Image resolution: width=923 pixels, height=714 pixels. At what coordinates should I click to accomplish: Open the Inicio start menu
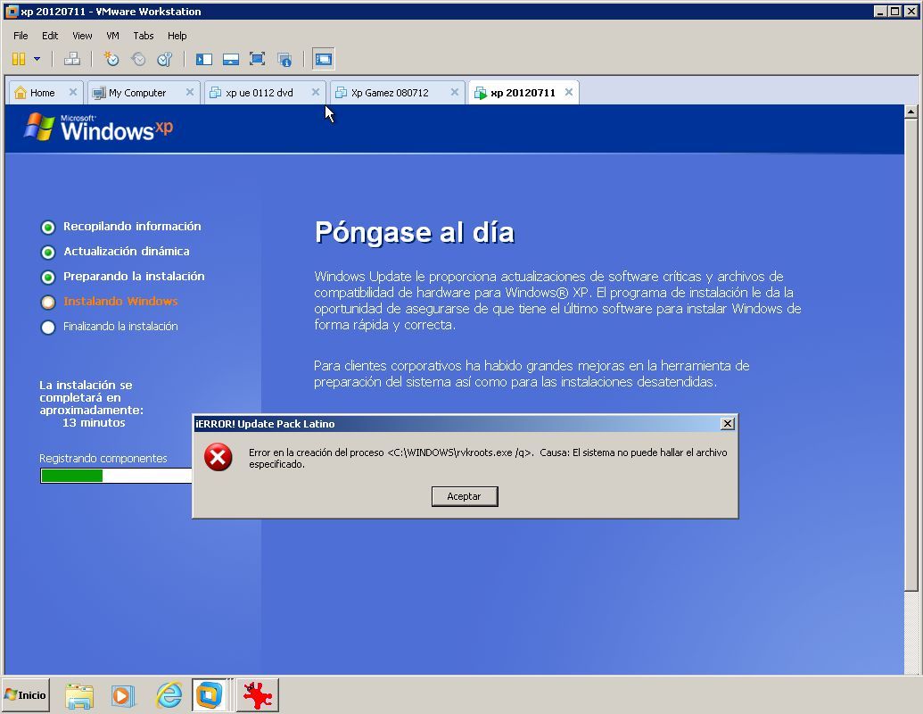[26, 695]
